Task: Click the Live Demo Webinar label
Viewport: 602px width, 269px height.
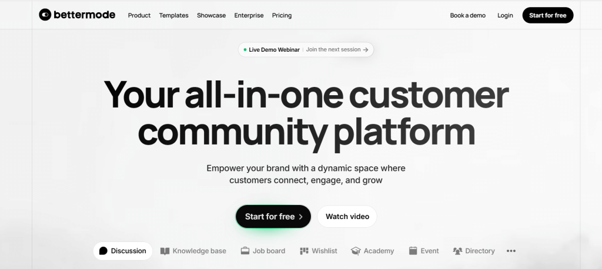Action: coord(274,50)
